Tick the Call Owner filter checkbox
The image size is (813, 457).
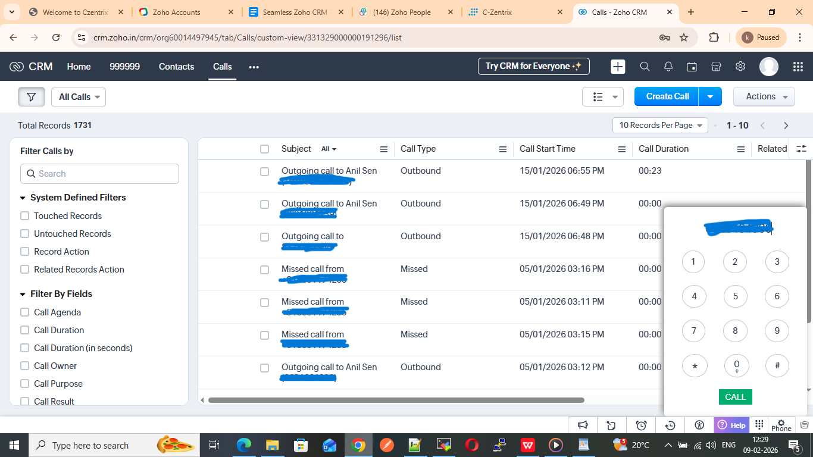(25, 366)
